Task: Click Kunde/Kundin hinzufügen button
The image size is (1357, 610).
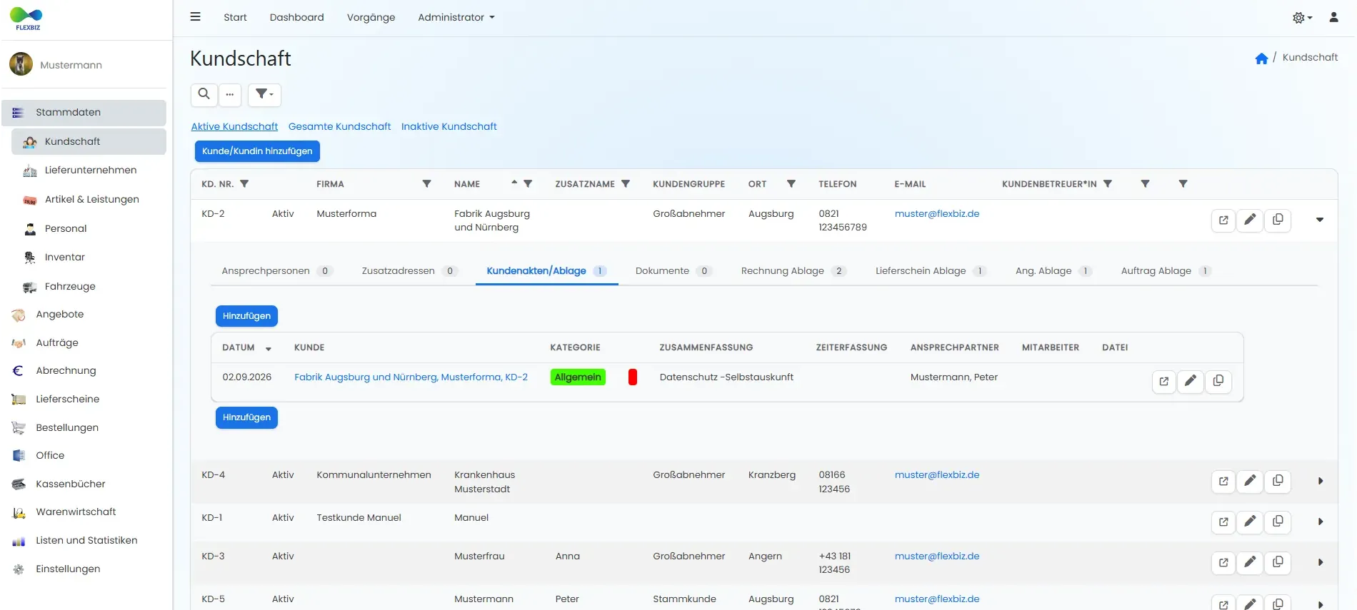Action: coord(257,151)
